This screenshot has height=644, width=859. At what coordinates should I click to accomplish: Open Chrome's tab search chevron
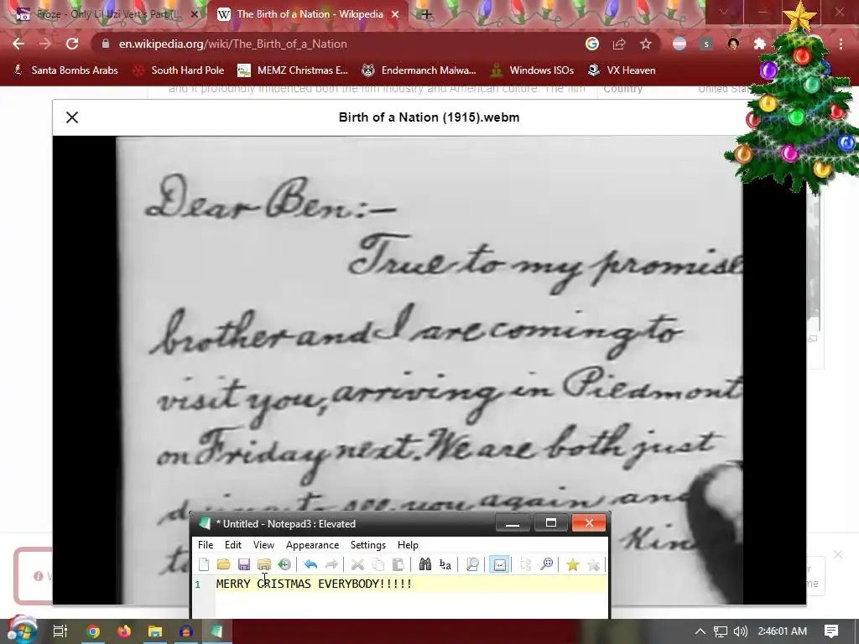tap(724, 12)
